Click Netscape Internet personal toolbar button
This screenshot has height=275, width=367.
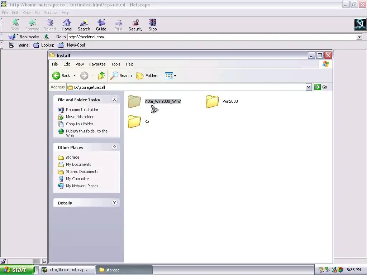pyautogui.click(x=19, y=45)
